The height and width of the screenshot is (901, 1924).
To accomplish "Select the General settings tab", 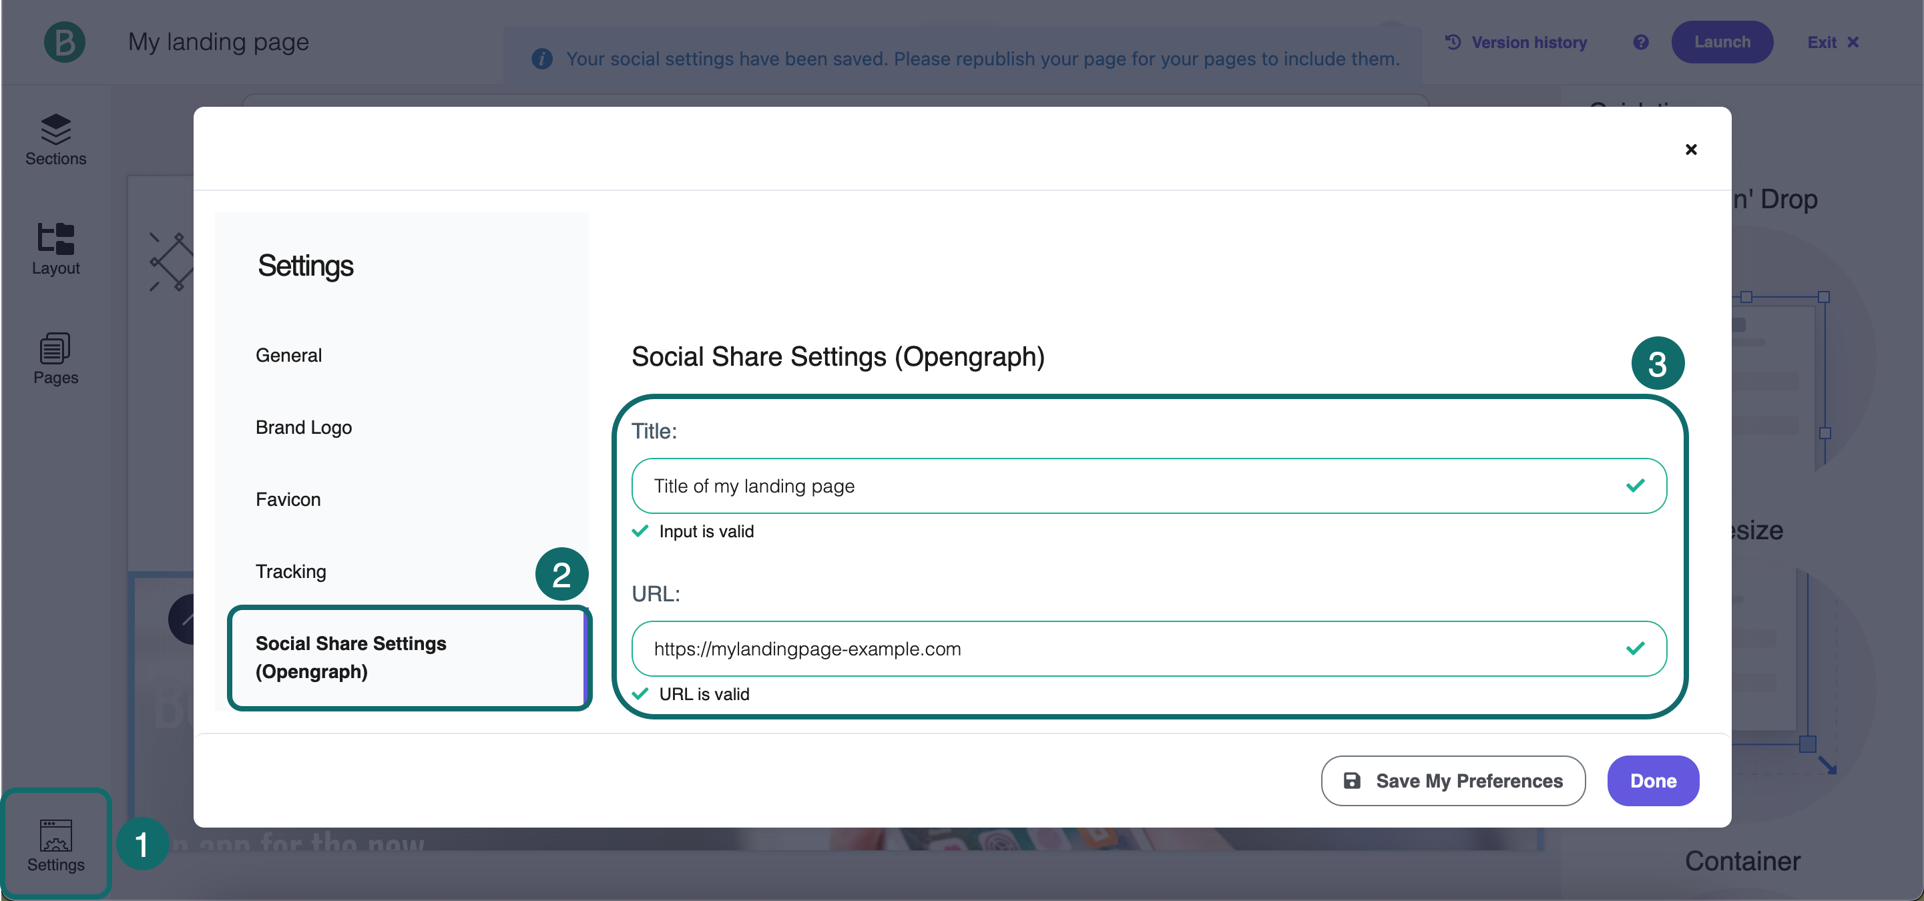I will [288, 355].
